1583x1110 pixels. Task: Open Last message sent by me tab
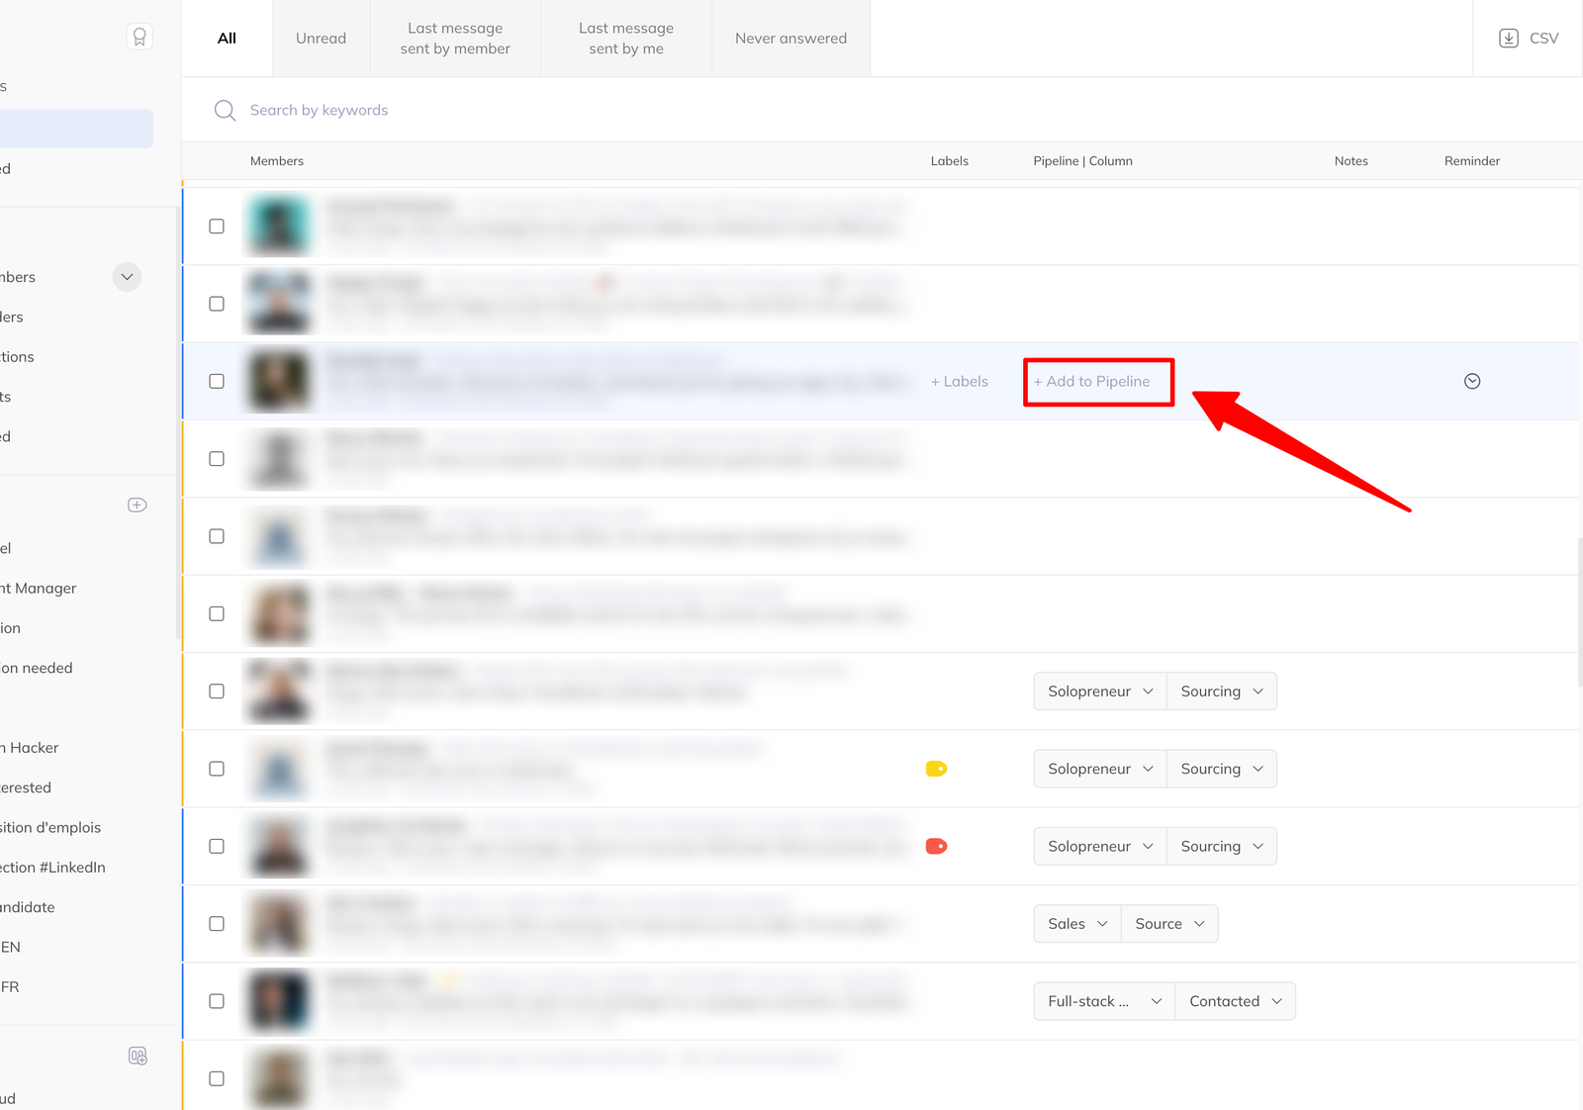click(626, 39)
